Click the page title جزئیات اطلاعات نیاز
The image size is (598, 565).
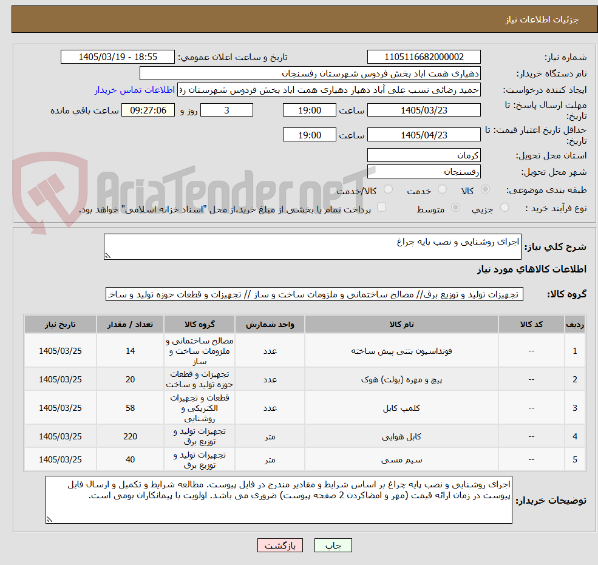click(x=542, y=19)
